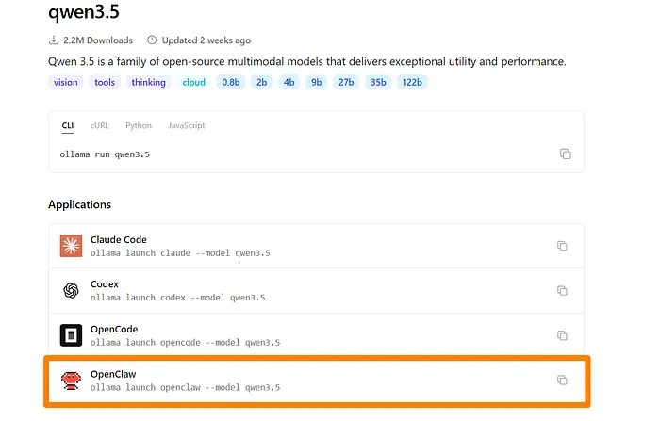Click the OpenCode app icon
The image size is (660, 421).
coord(71,335)
